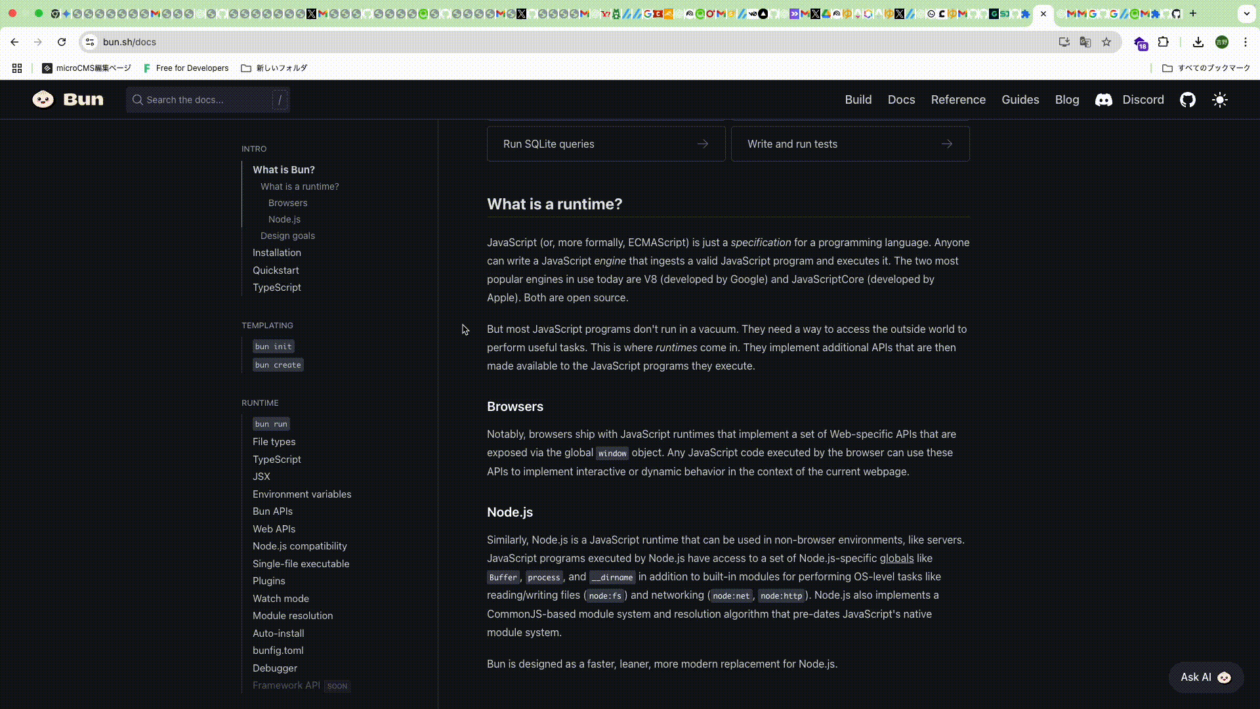Open the Docs nav item
Viewport: 1260px width, 709px height.
tap(902, 100)
